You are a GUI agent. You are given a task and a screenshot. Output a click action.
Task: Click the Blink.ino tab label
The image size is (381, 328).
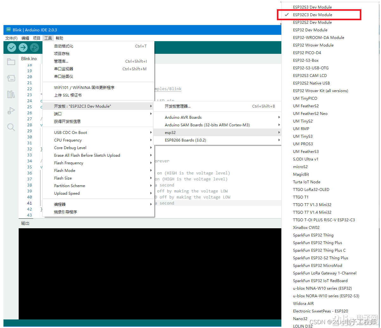click(x=29, y=59)
